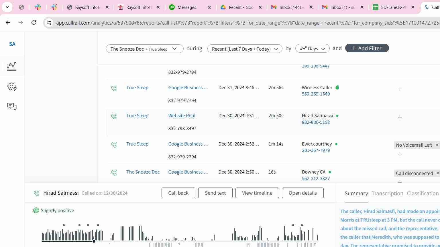Add tag plus icon below No Voicemail Left
440x247 pixels.
pyautogui.click(x=400, y=154)
